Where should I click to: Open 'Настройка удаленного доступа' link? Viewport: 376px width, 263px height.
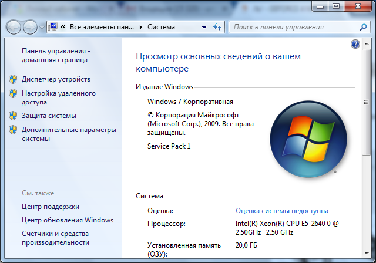59,97
